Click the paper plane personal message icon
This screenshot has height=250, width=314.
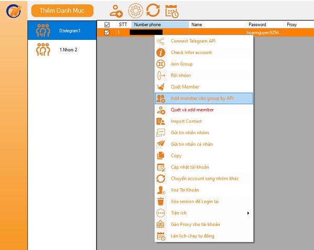pos(161,144)
